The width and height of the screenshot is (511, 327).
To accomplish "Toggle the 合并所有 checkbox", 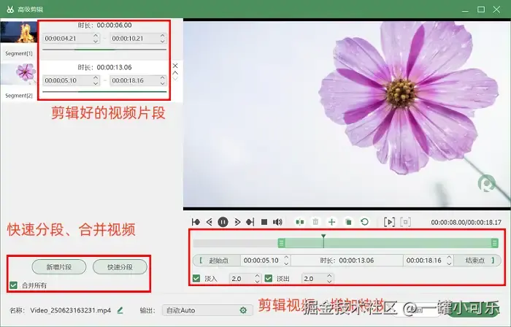I will pyautogui.click(x=13, y=285).
